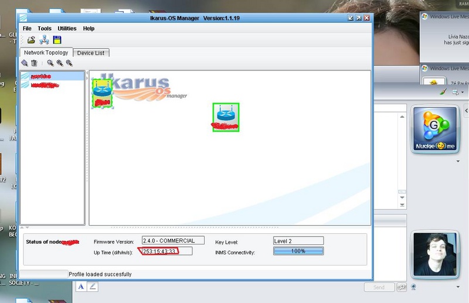Switch to the Network Topology tab
Viewport: 469px width, 303px height.
46,53
